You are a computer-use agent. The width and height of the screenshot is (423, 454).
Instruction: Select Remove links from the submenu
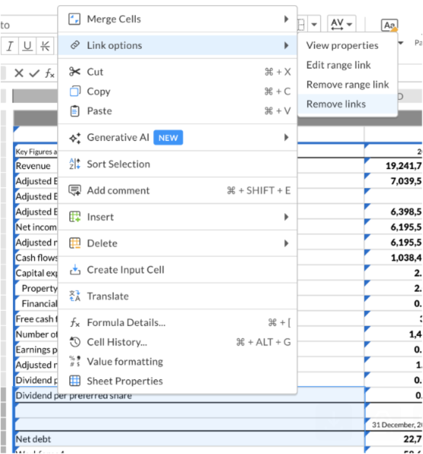pos(336,104)
